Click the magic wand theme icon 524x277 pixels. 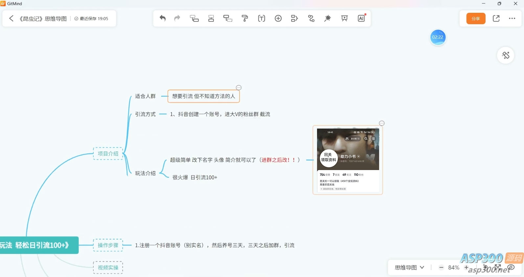point(328,18)
